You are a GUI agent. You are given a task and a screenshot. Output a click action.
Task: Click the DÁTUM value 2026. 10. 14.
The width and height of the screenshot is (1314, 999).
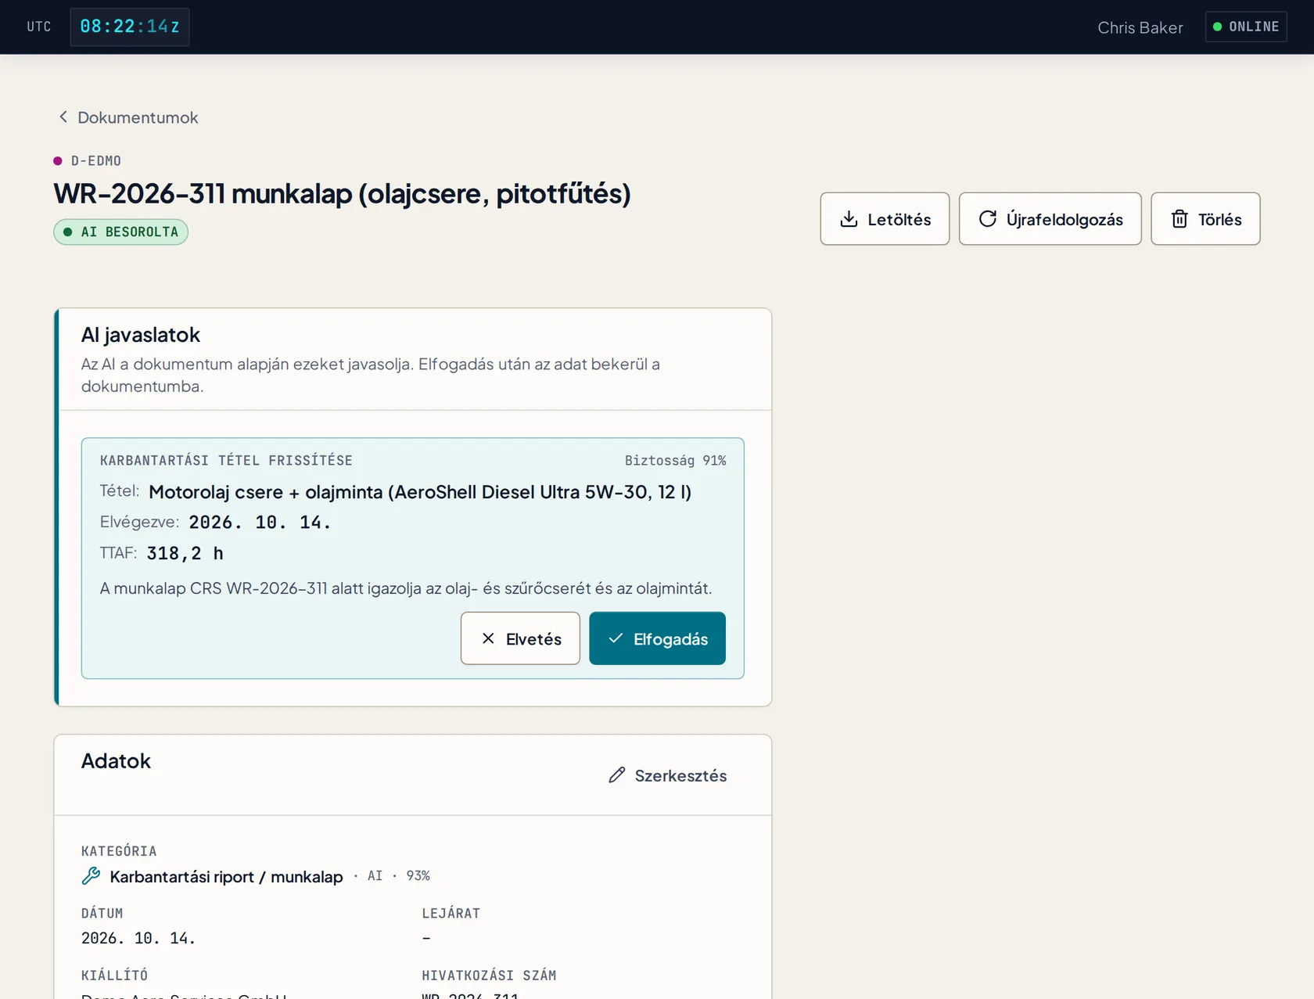click(138, 938)
